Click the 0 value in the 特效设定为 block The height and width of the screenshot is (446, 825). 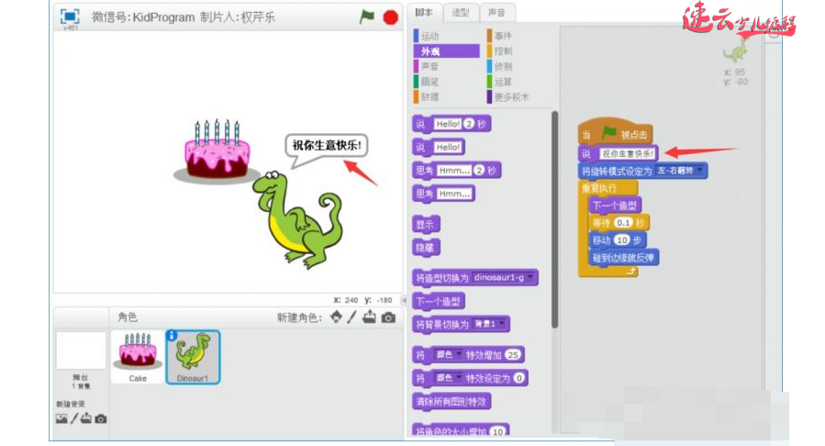point(518,378)
